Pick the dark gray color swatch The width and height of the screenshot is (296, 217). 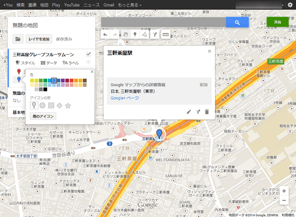(41, 89)
